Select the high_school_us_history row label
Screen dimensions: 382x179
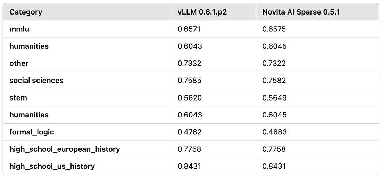click(52, 167)
